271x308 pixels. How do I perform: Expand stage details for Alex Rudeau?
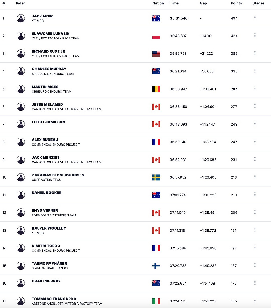point(255,141)
